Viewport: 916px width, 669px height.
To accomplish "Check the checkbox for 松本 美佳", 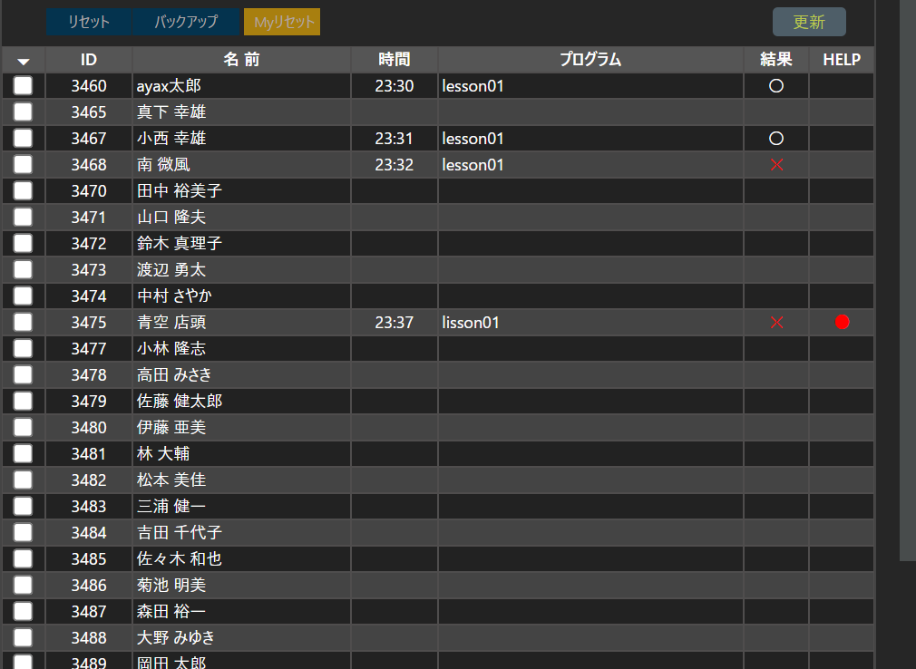I will click(22, 480).
